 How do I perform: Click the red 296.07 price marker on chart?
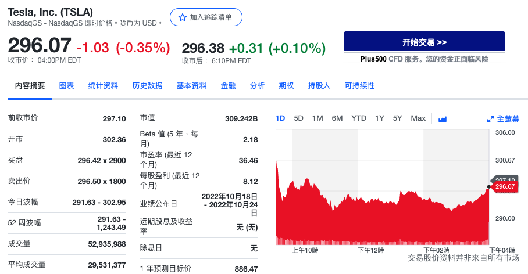coord(504,186)
